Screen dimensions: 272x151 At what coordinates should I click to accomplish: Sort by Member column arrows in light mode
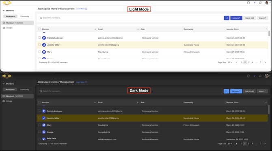95,29
